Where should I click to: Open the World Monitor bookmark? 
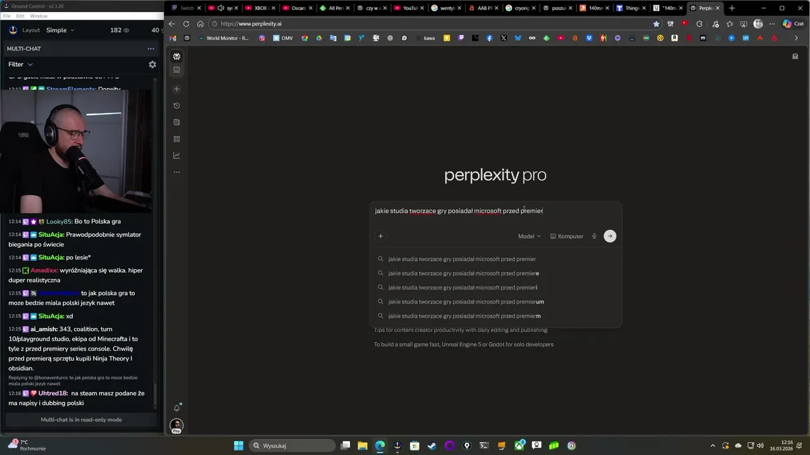coord(223,38)
